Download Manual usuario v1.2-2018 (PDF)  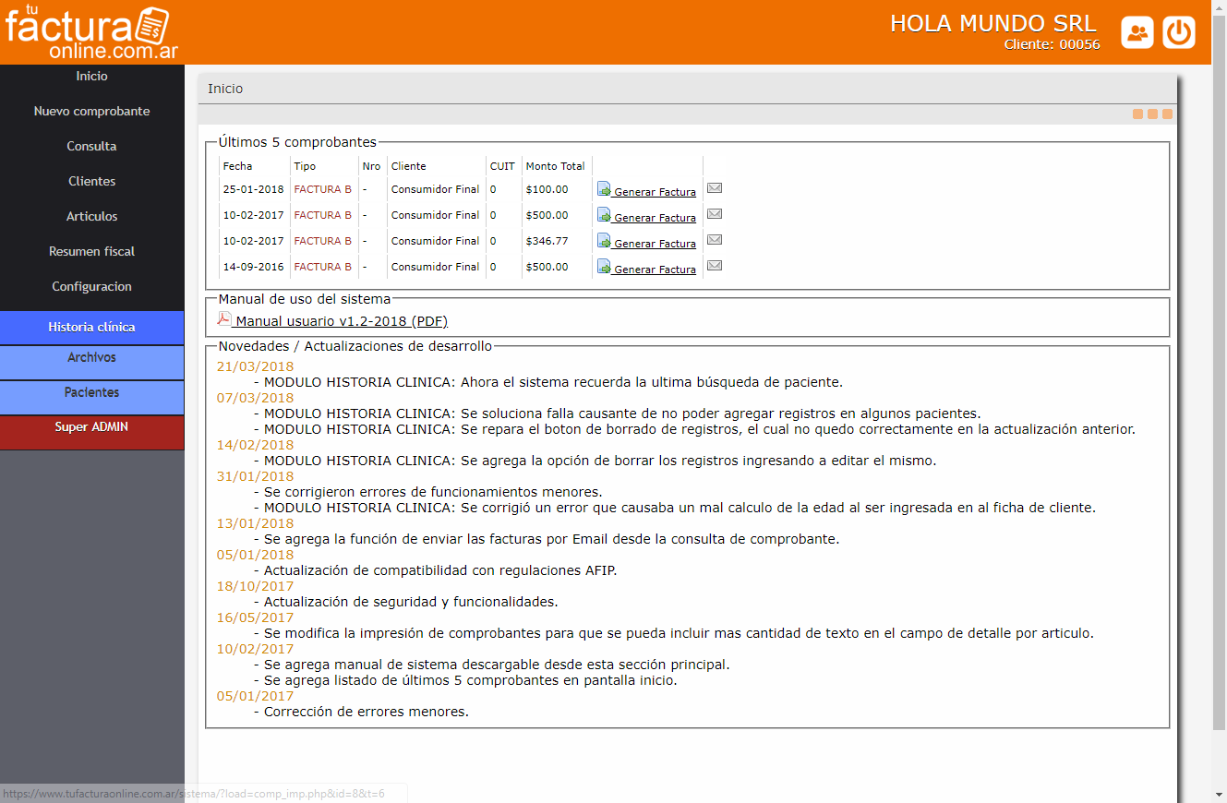tap(340, 321)
